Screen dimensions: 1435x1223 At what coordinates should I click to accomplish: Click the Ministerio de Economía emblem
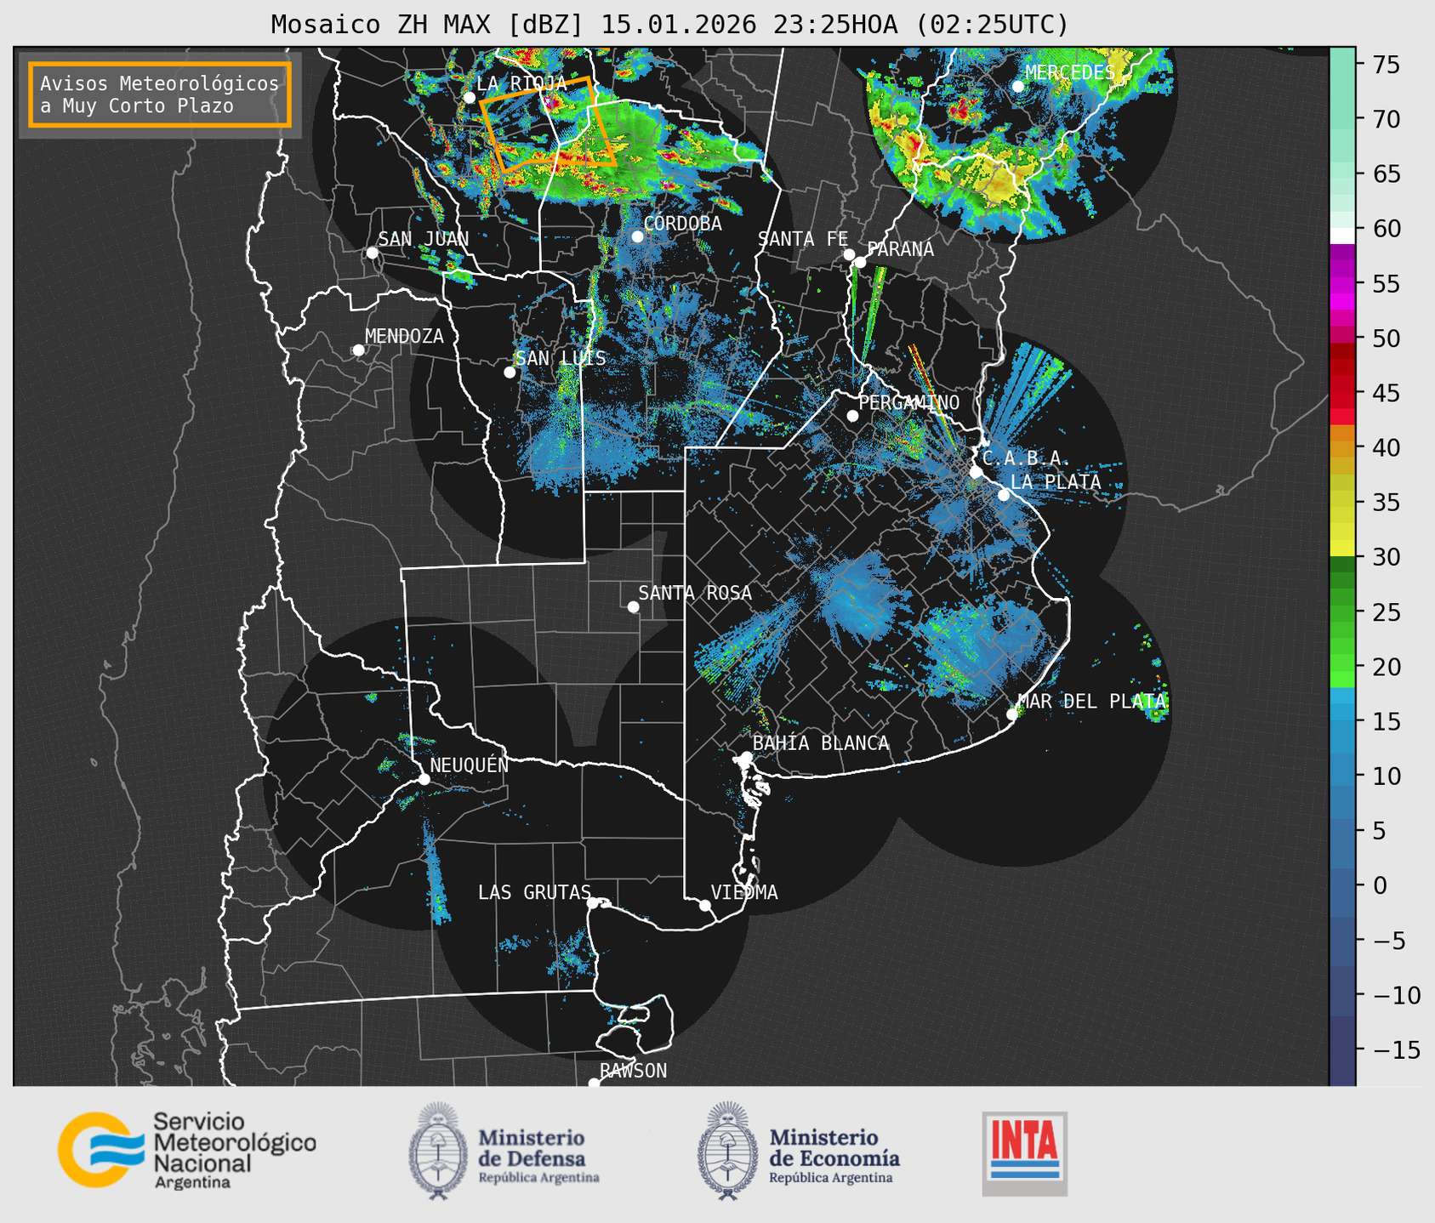pos(727,1151)
